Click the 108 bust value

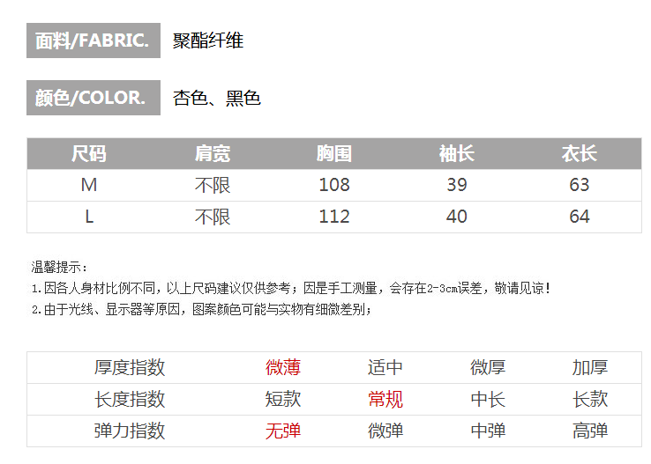click(x=333, y=185)
